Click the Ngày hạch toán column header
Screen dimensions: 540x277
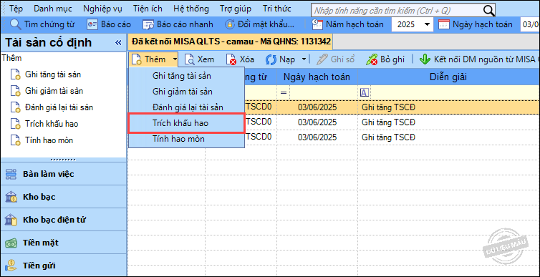(317, 77)
